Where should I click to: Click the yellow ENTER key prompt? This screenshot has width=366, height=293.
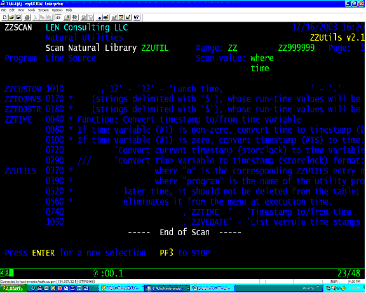[x=43, y=253]
